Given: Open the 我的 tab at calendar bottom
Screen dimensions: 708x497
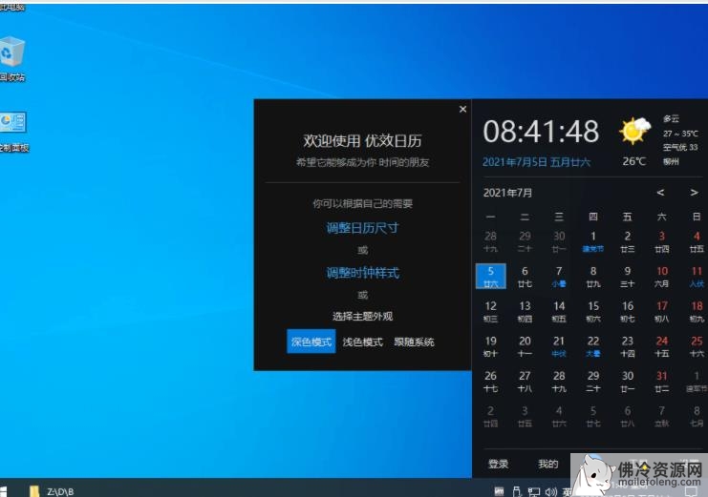Looking at the screenshot, I should (x=547, y=464).
